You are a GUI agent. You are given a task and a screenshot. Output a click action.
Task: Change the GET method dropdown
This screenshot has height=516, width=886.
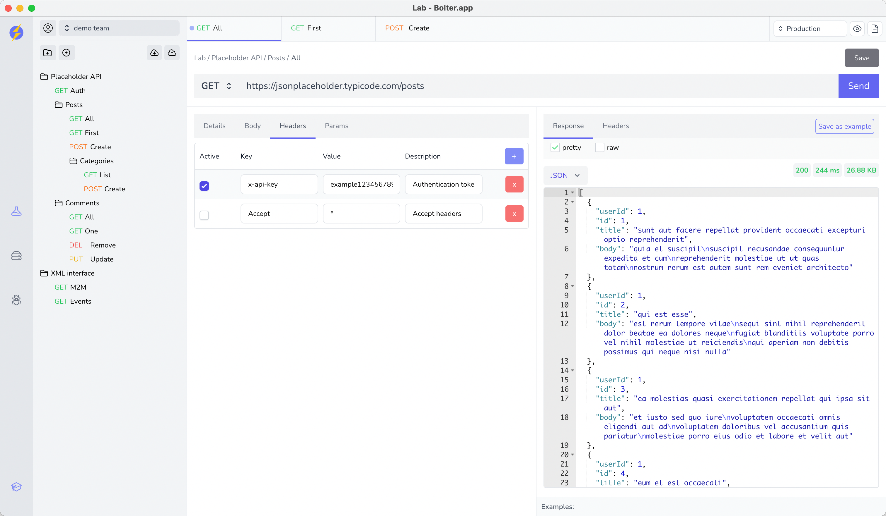[x=216, y=86]
